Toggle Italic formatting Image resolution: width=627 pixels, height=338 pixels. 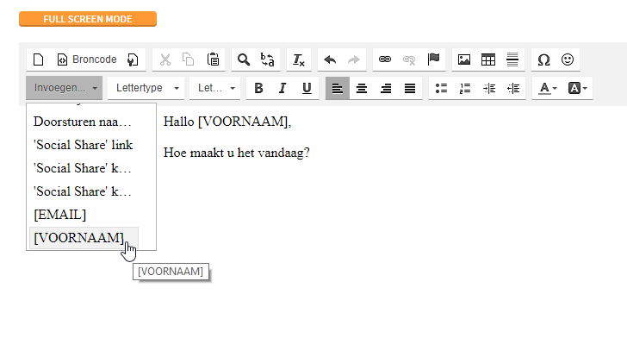click(x=282, y=88)
